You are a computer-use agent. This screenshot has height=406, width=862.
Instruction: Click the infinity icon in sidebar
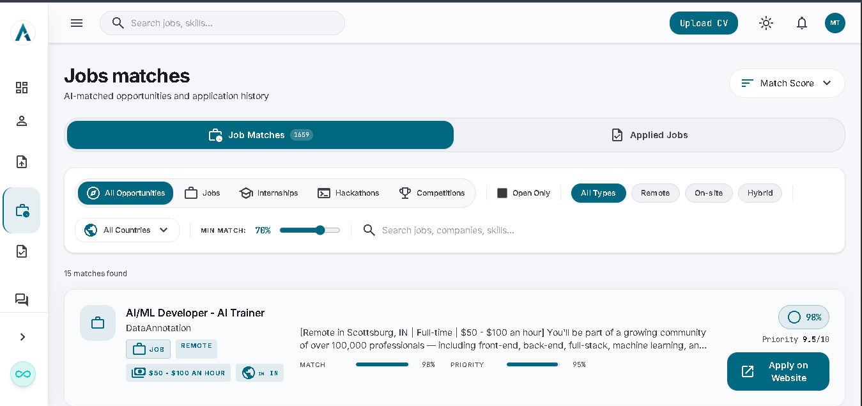(23, 374)
